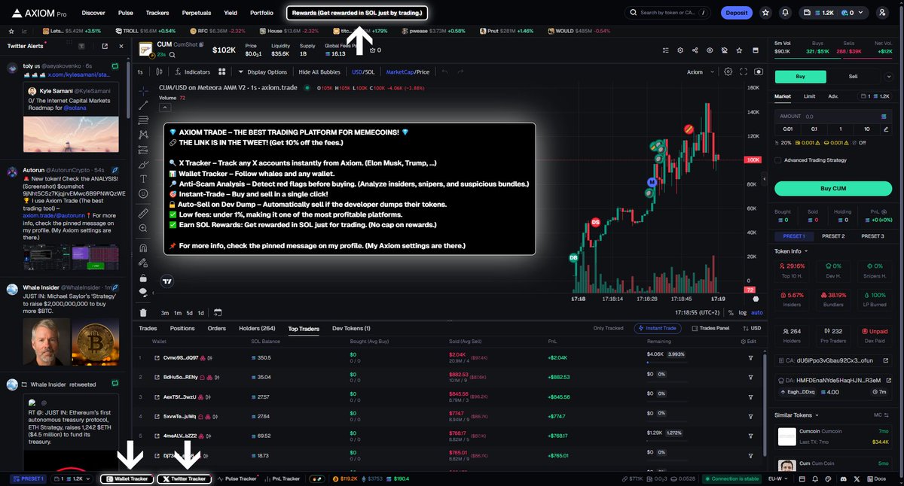Open the Perpetuals menu

[197, 13]
